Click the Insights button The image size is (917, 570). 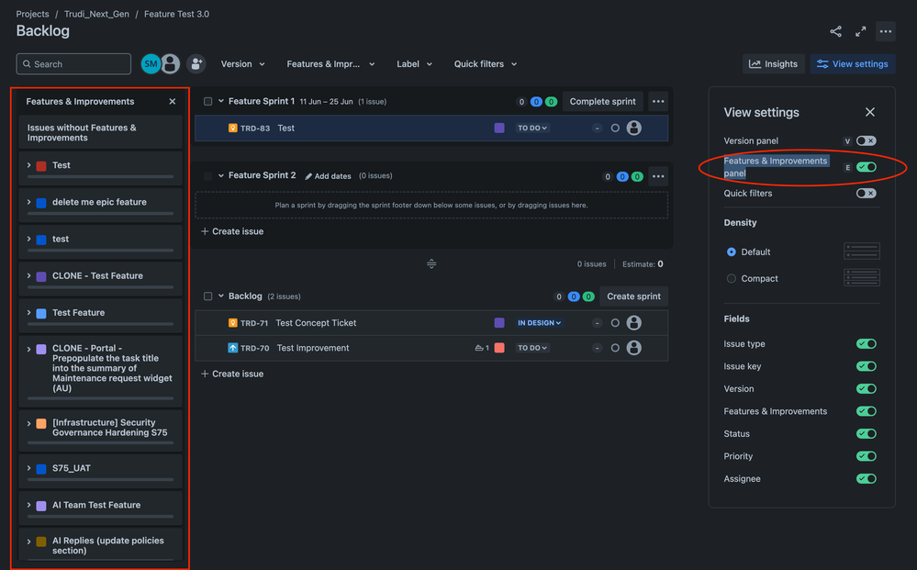(773, 63)
